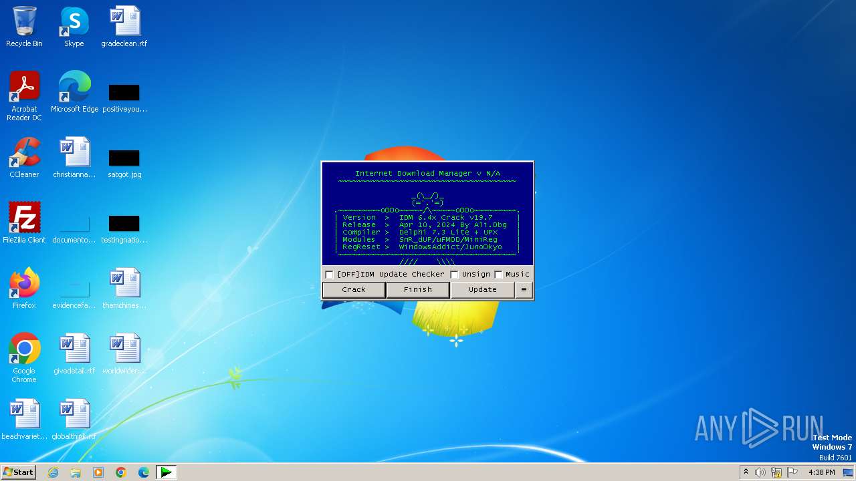Click the 'Internet Download Manager v N/A' title text
The image size is (856, 481).
427,174
